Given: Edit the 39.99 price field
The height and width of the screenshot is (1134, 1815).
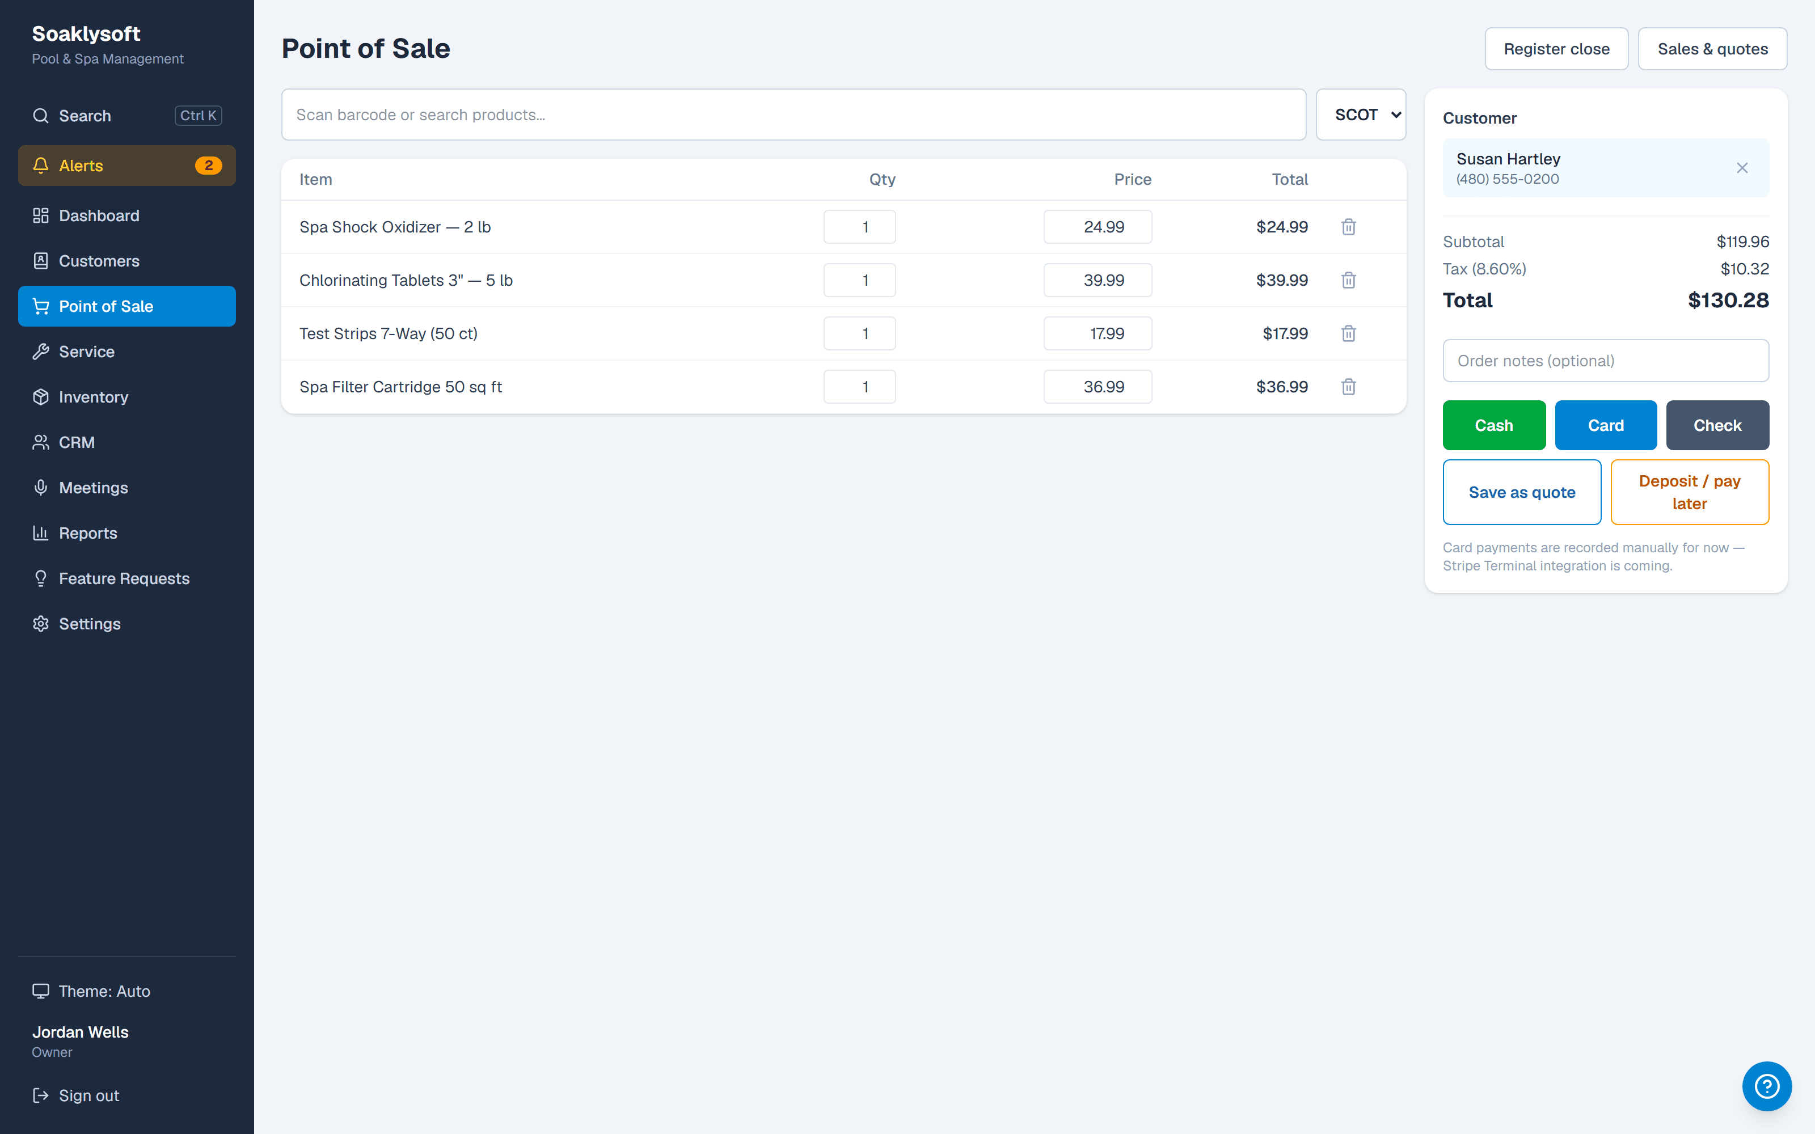Looking at the screenshot, I should click(x=1098, y=280).
